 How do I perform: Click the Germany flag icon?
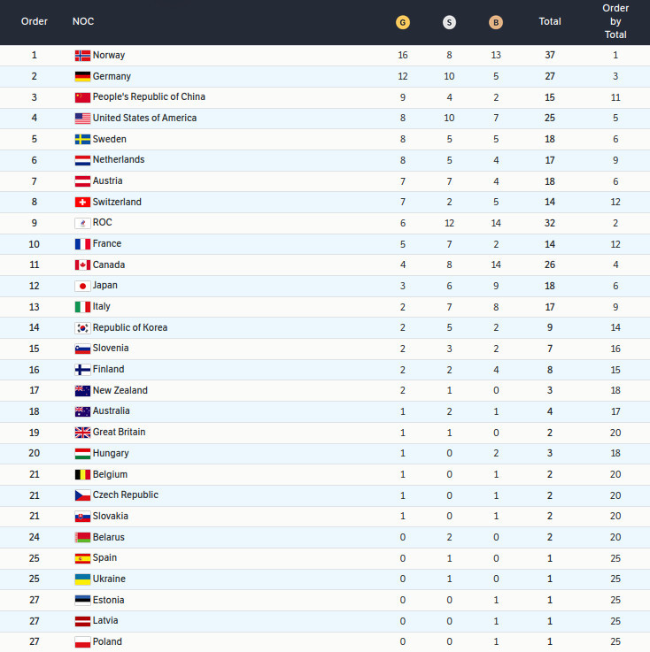pos(82,77)
